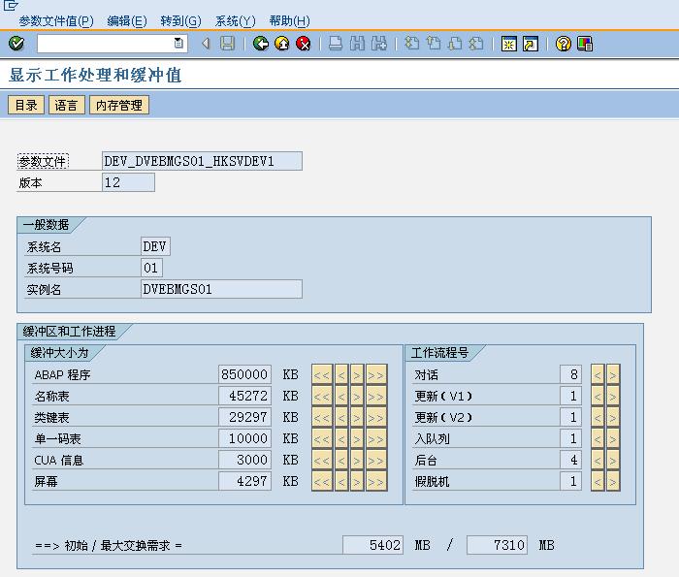Click the 后台 process count 4
The width and height of the screenshot is (679, 577).
coord(570,460)
